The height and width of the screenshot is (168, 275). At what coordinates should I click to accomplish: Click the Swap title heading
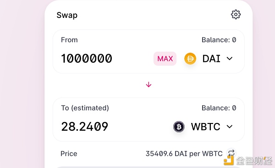pyautogui.click(x=67, y=15)
